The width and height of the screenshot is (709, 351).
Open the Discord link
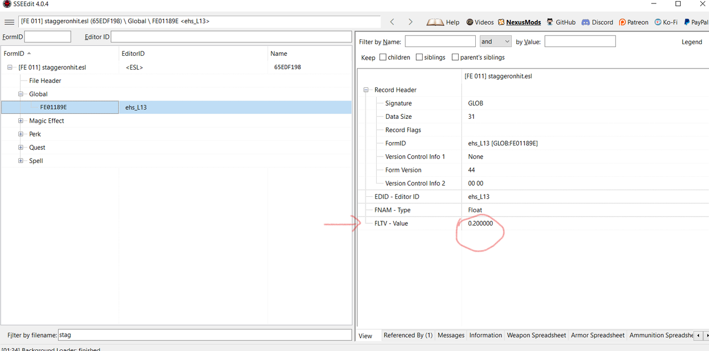[597, 22]
